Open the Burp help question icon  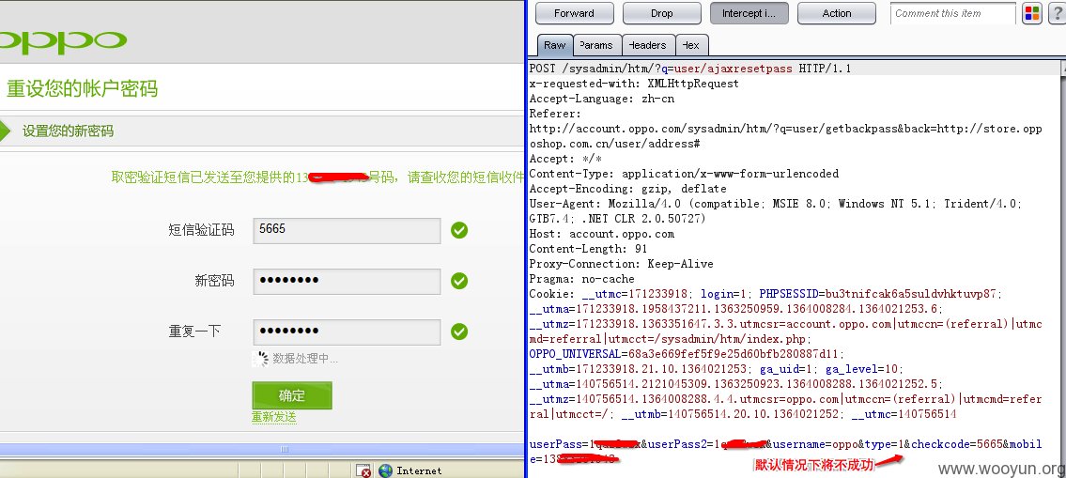tap(1058, 13)
